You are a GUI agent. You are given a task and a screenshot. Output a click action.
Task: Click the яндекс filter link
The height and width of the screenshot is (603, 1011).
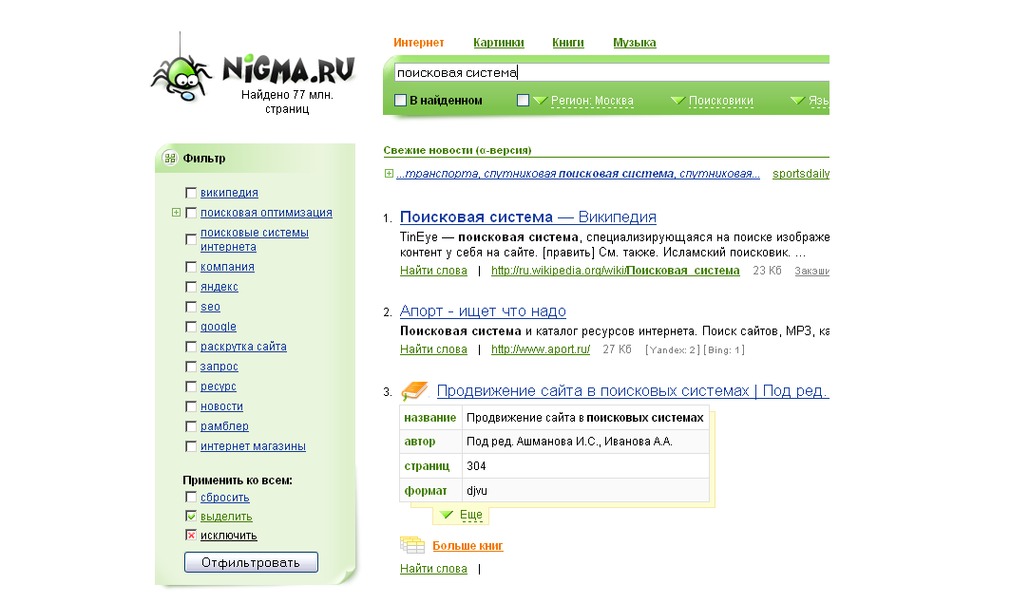tap(219, 287)
